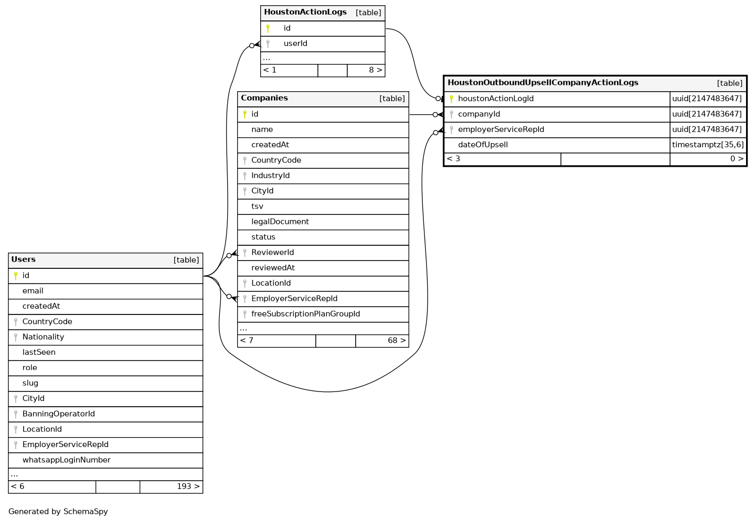
Task: Click the yellow primary key icon in HoustonActionLogs
Action: pyautogui.click(x=268, y=28)
